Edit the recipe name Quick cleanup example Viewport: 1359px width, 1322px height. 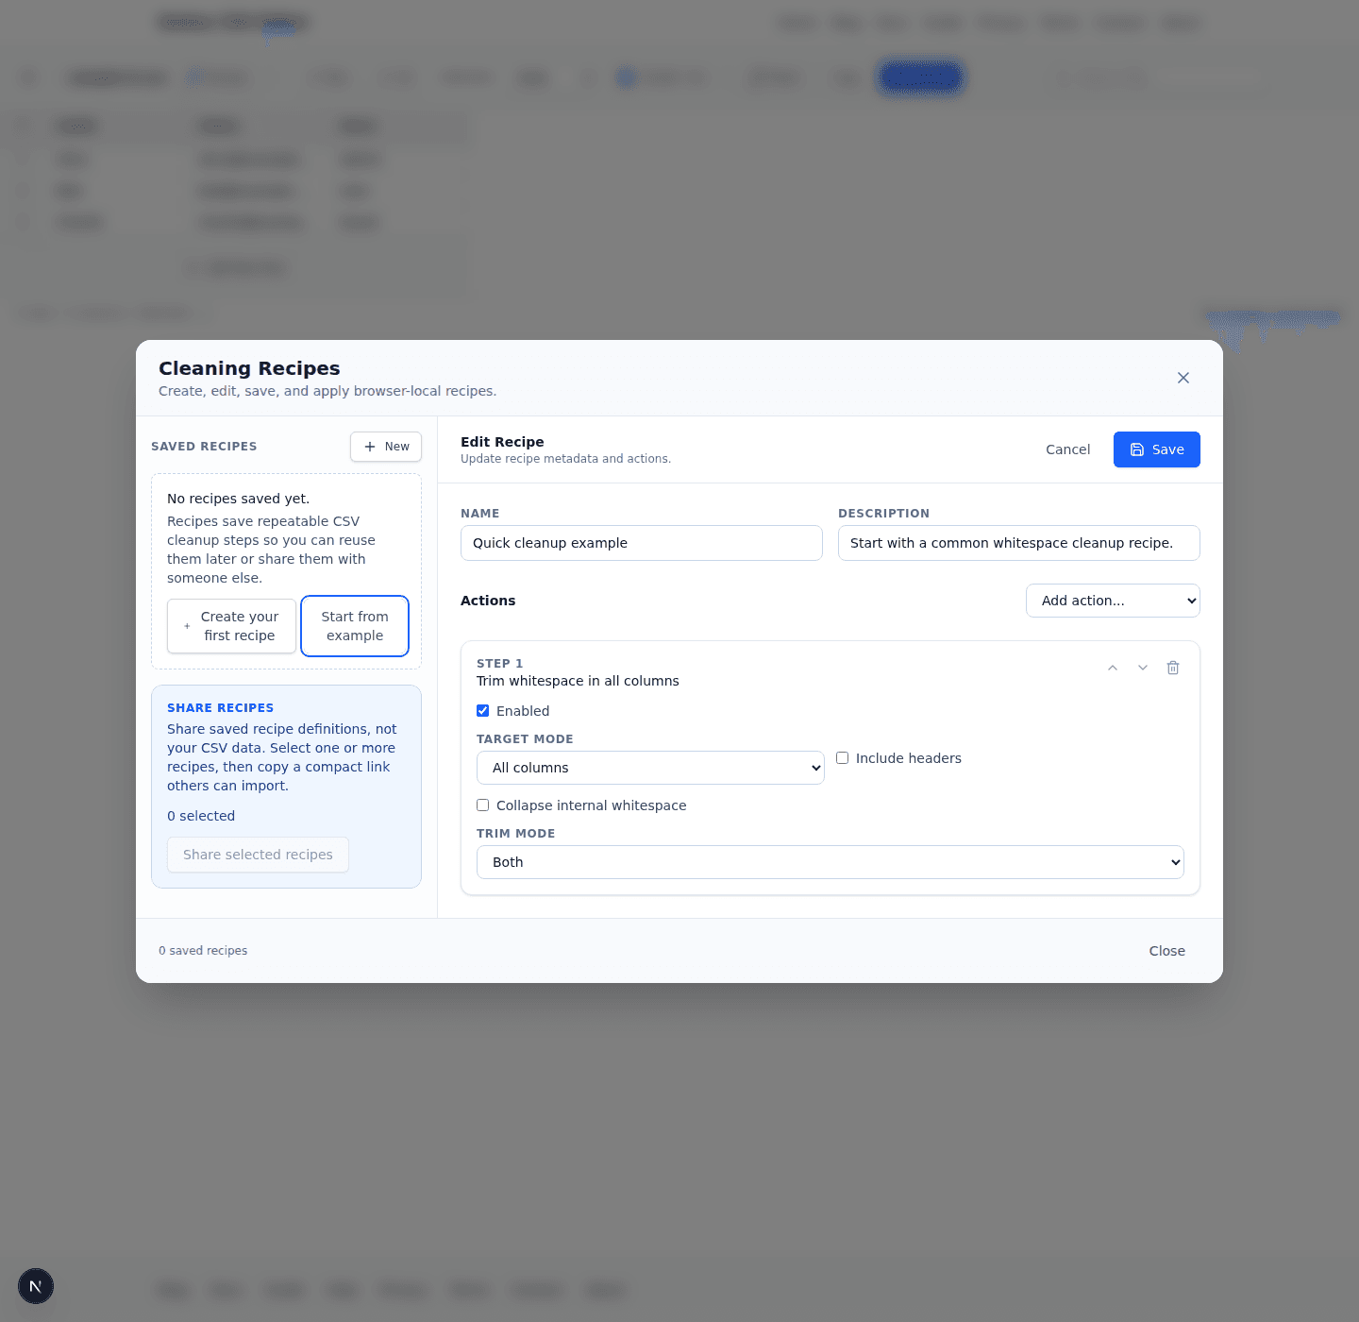[x=641, y=543]
